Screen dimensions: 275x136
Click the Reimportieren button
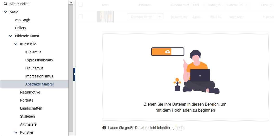pyautogui.click(x=141, y=17)
